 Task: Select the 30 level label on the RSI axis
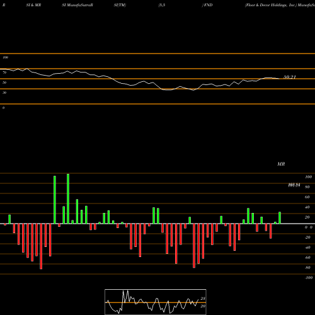click(4, 93)
